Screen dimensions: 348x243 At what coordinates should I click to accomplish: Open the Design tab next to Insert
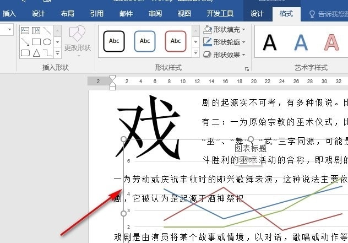coord(38,14)
